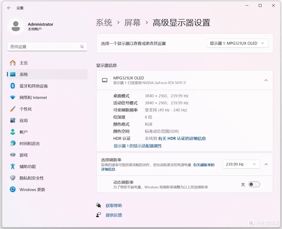Viewport: 282px width, 229px height.
Task: Open 游戏 settings page
Action: coord(47,155)
